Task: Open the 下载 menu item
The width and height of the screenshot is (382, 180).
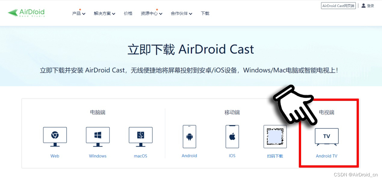Action: [205, 13]
